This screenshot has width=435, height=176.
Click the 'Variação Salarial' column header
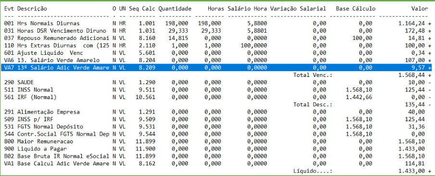[x=298, y=9]
